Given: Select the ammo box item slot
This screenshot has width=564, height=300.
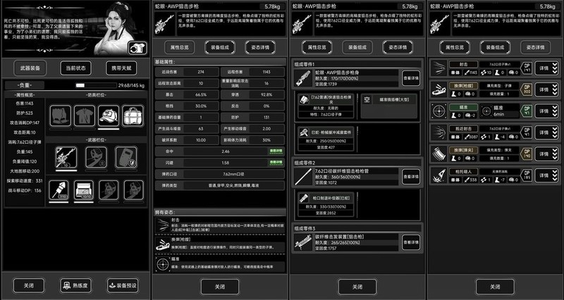Looking at the screenshot, I should 84,189.
